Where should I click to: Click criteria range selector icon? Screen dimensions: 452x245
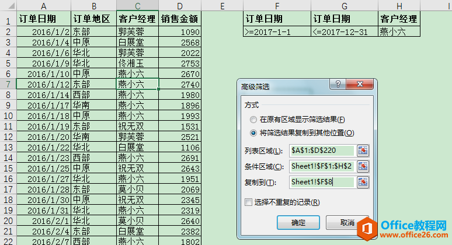[363, 166]
